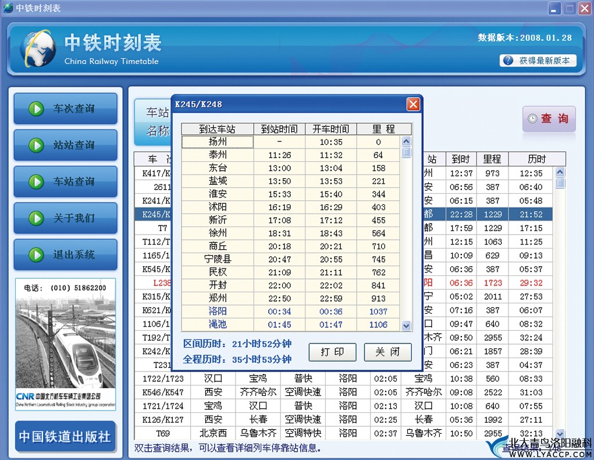Select the 民权 station row in the dialog
This screenshot has width=594, height=460.
(290, 273)
